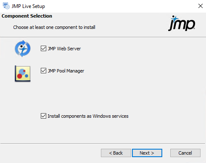Go back with the Back button
Screen dimensions: 206x163
tap(116, 153)
